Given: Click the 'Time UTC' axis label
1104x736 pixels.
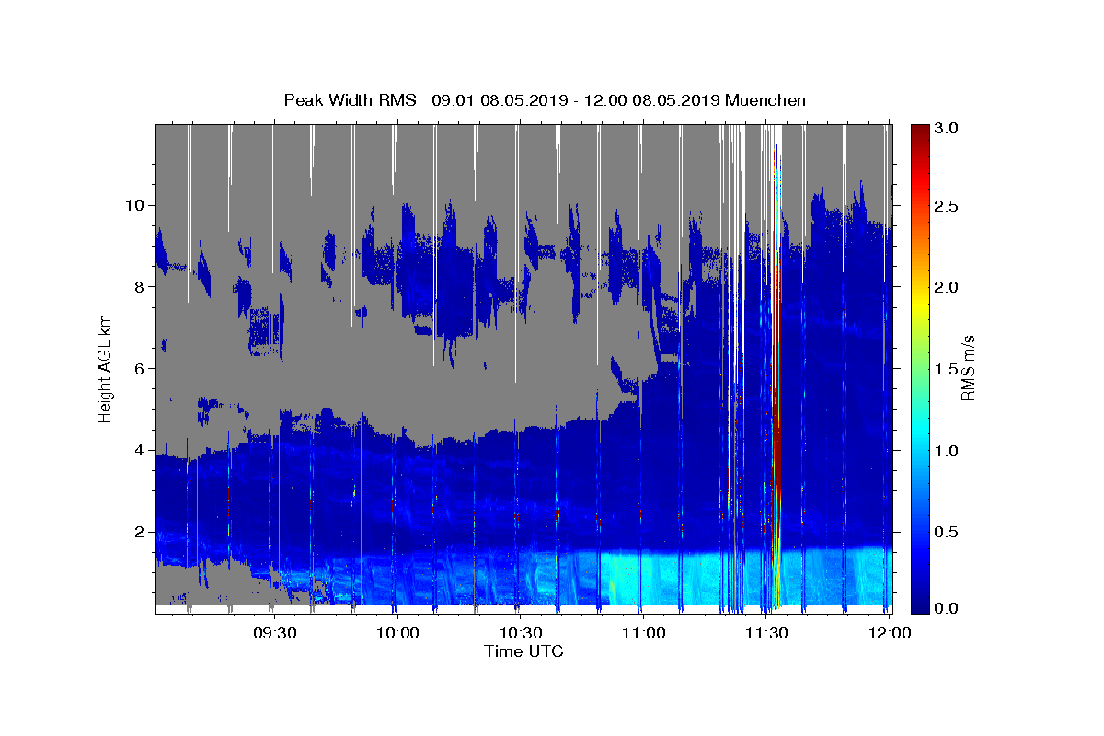Looking at the screenshot, I should pos(523,651).
